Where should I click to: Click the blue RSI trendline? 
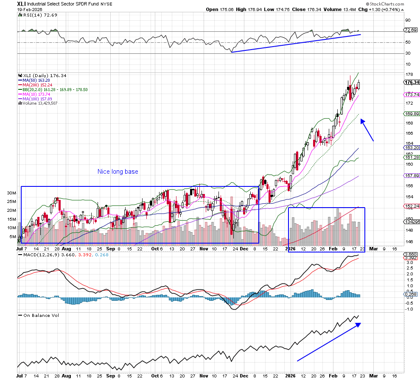296,43
